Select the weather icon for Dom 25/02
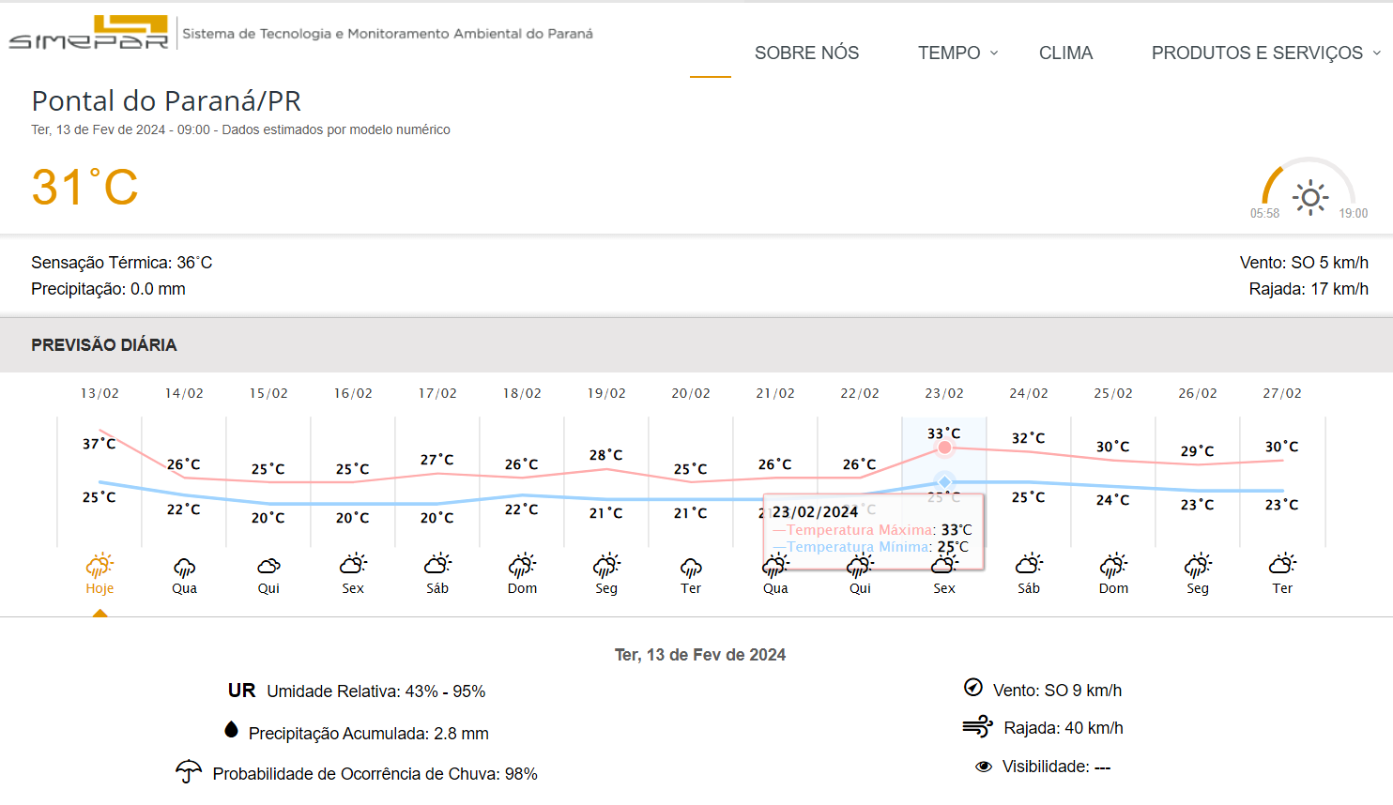The width and height of the screenshot is (1393, 805). coord(1113,565)
